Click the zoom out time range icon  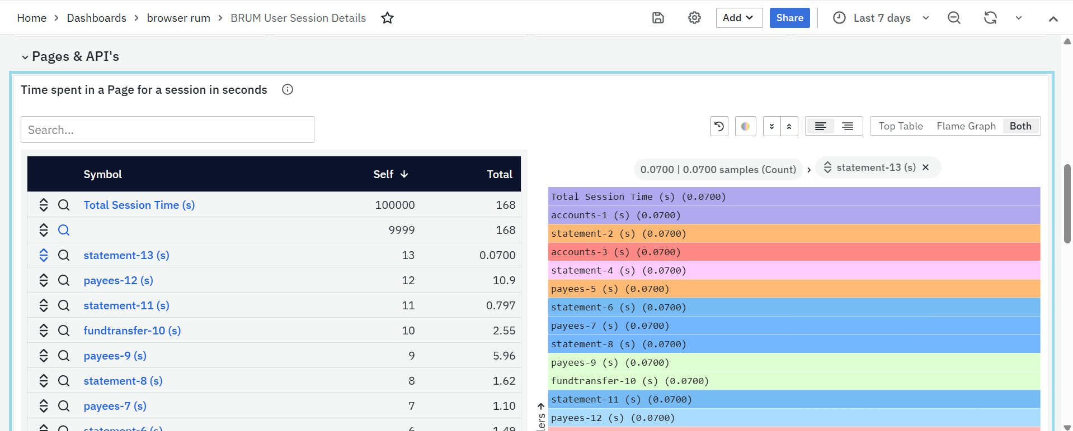click(x=954, y=18)
